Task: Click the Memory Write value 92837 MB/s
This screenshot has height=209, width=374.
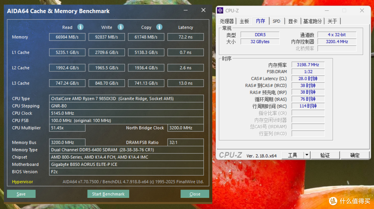Action: pos(107,37)
